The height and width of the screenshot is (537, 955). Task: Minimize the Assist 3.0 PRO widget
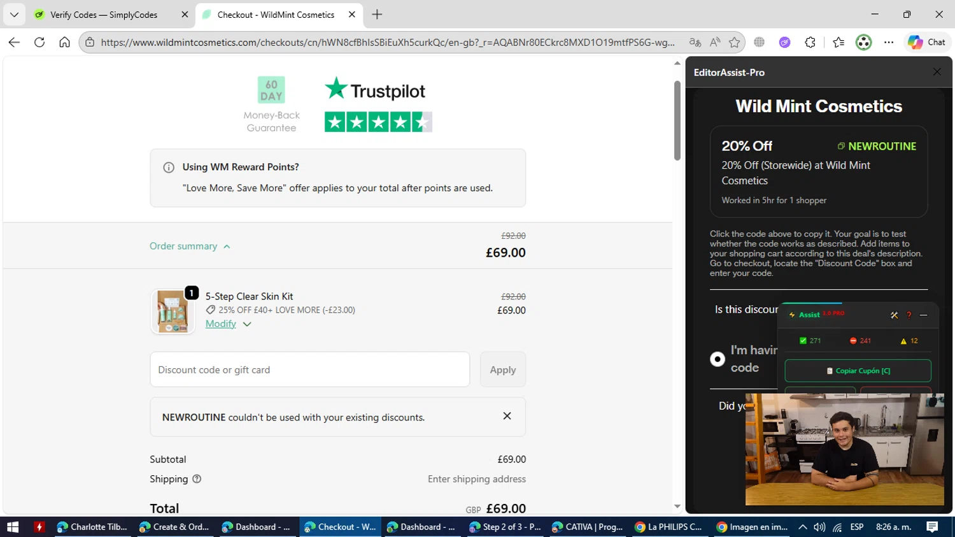923,315
